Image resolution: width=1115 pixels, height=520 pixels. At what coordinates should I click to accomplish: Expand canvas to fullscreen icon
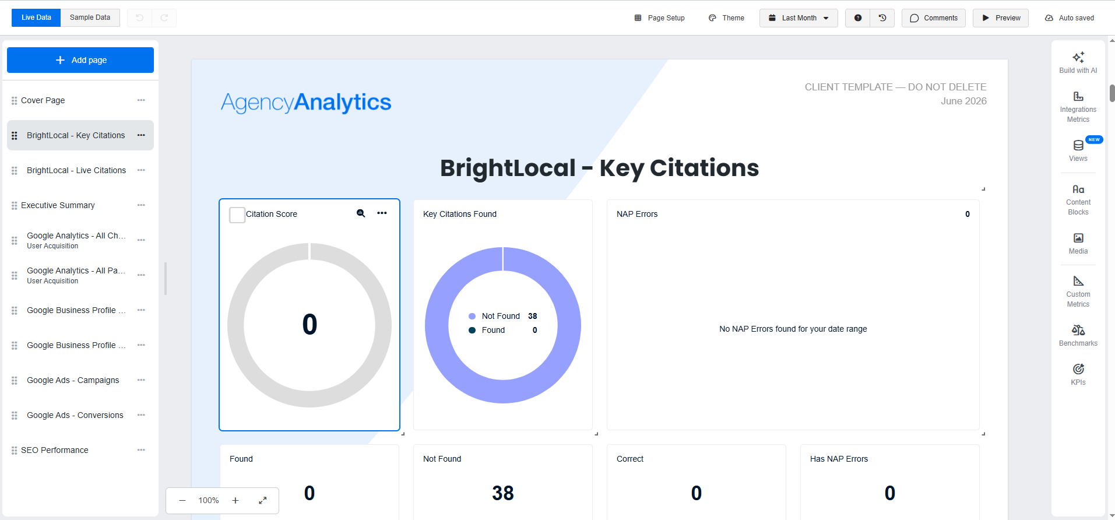[263, 501]
